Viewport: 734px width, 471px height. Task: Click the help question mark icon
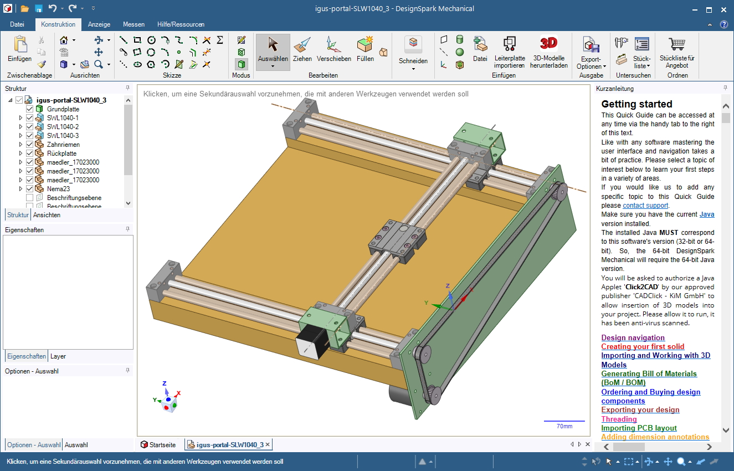[x=723, y=24]
